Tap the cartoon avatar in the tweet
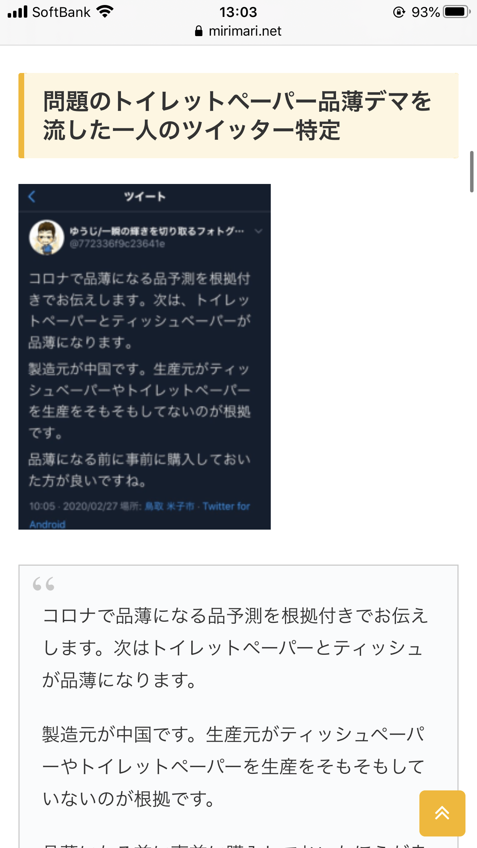 (x=46, y=237)
